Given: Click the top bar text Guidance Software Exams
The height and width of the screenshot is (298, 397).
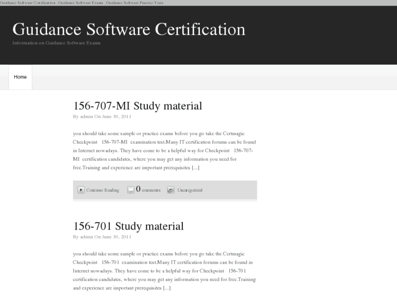Looking at the screenshot, I should [x=80, y=3].
